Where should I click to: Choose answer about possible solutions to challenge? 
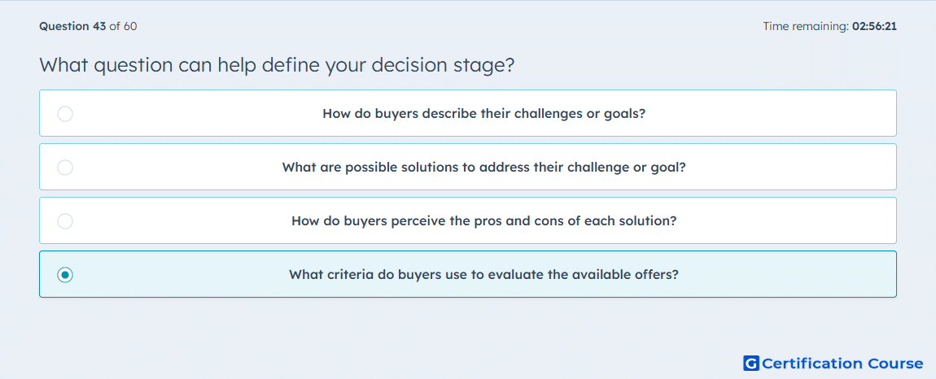point(468,167)
